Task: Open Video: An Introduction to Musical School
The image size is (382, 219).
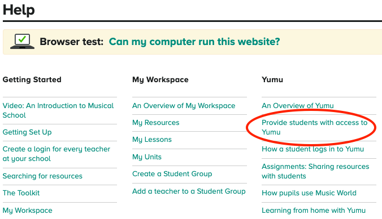Action: click(58, 110)
